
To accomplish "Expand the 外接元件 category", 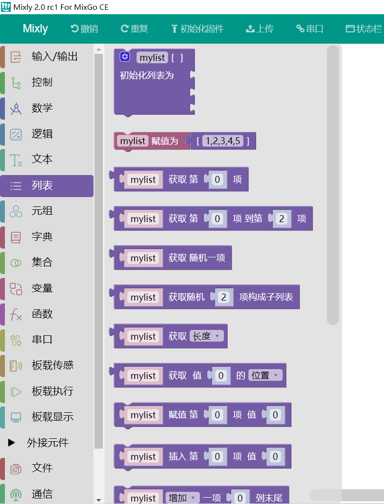I will pos(12,443).
